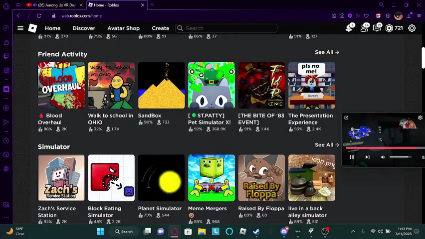Click the heart bookmark icon in address bar
This screenshot has height=239, width=425.
click(366, 16)
